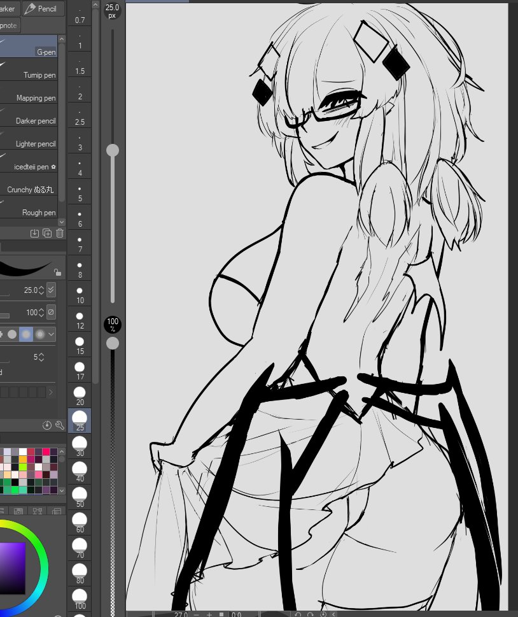Click the color set scroll-up arrow
The width and height of the screenshot is (518, 617).
pyautogui.click(x=61, y=451)
